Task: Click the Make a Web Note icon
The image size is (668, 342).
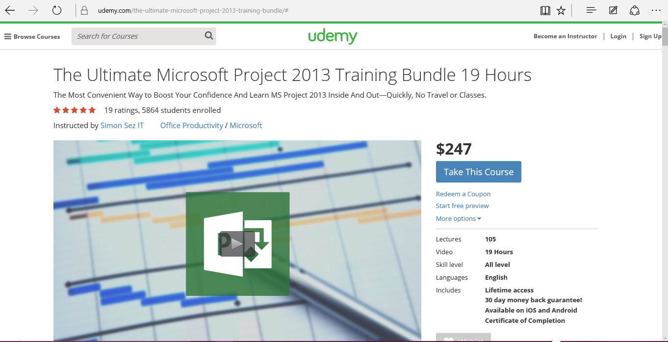Action: pos(613,10)
